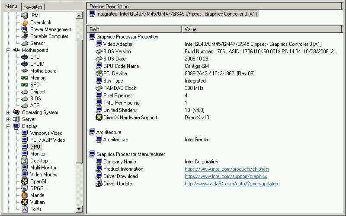Click the Chipset icon

25,92
